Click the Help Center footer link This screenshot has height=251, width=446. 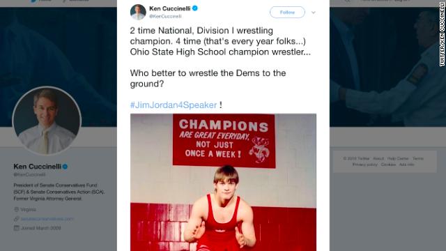(398, 158)
